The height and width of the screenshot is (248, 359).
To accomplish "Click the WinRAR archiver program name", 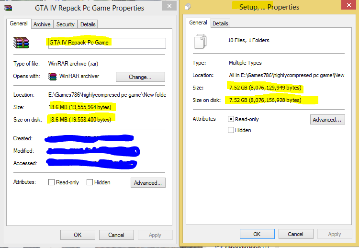I will tap(79, 76).
